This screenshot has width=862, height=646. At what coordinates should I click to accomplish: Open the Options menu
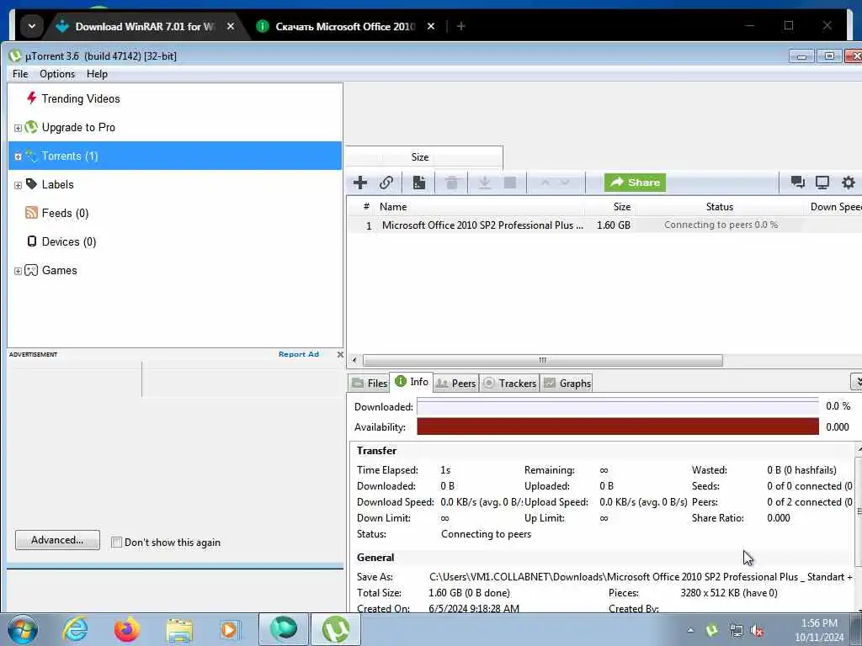tap(57, 74)
